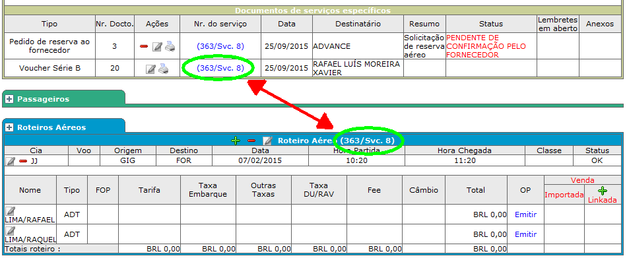This screenshot has height=264, width=627.
Task: Click the ADVANCE recipient cell
Action: (358, 46)
